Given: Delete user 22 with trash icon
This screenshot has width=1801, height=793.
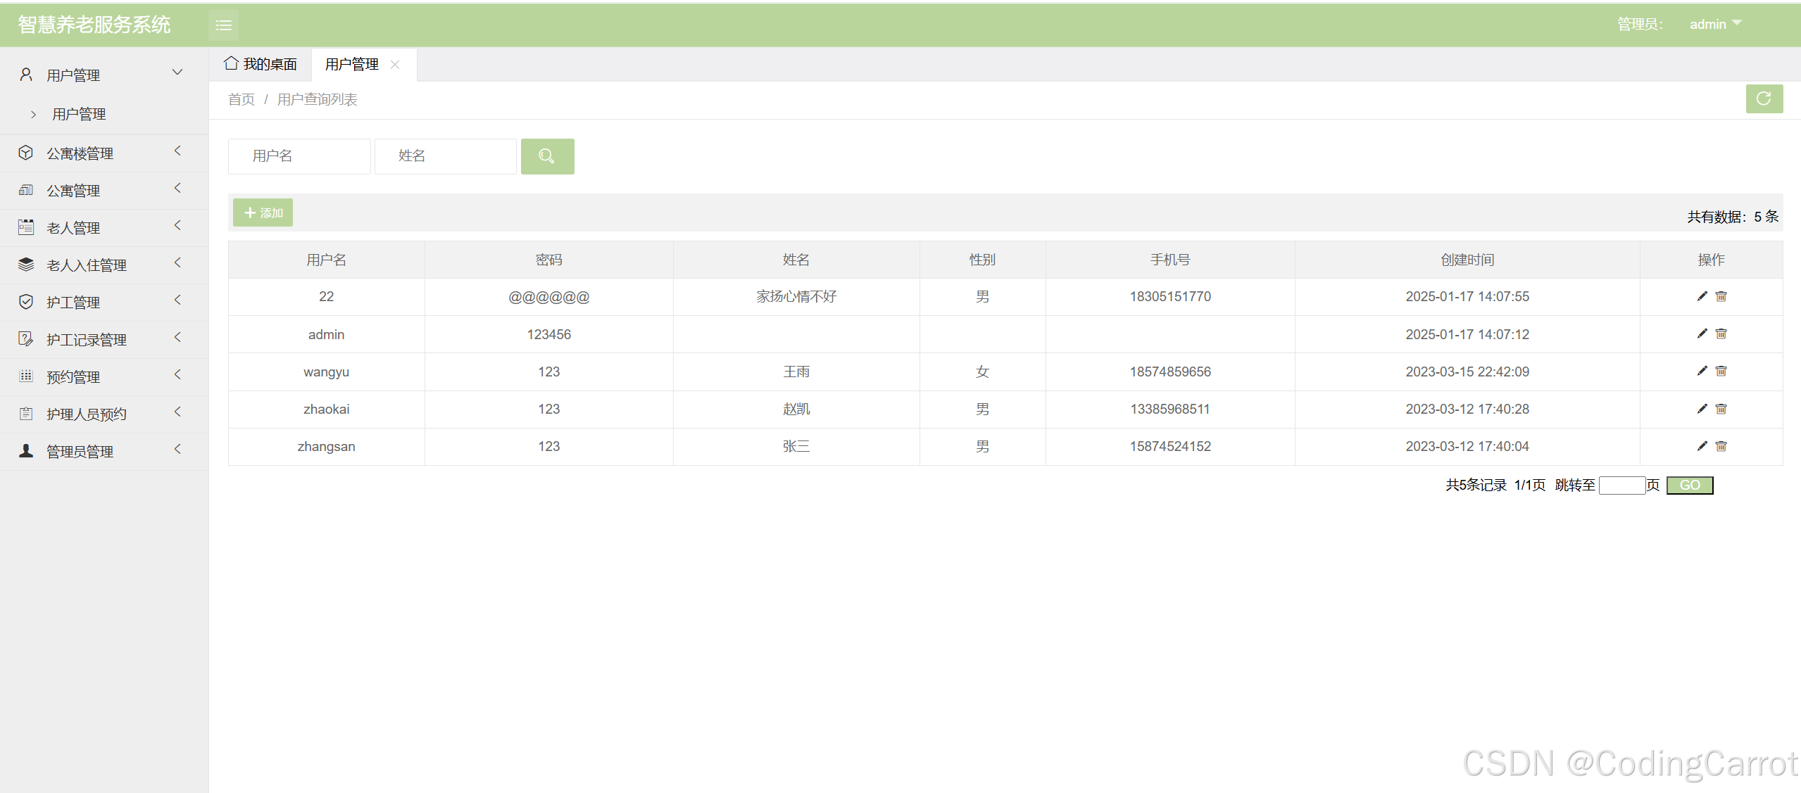Looking at the screenshot, I should pyautogui.click(x=1721, y=296).
